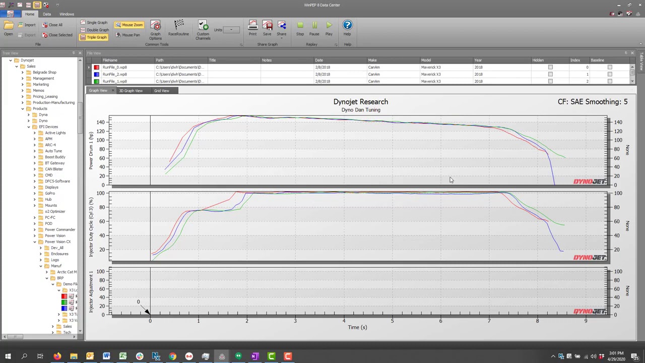
Task: Expand the Marketing folder
Action: point(22,84)
